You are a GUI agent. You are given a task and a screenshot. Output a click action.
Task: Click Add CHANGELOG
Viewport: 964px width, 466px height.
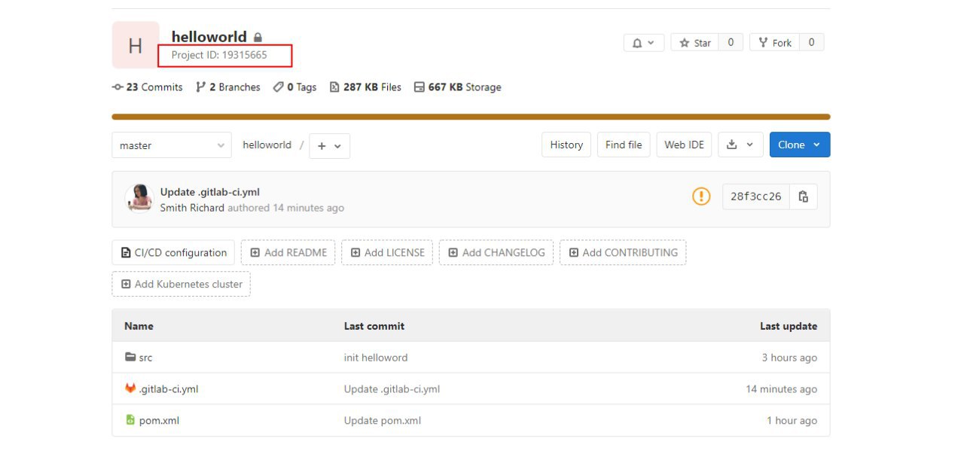click(496, 253)
